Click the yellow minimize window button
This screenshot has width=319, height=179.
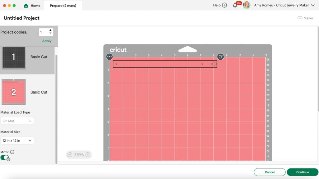coord(9,6)
